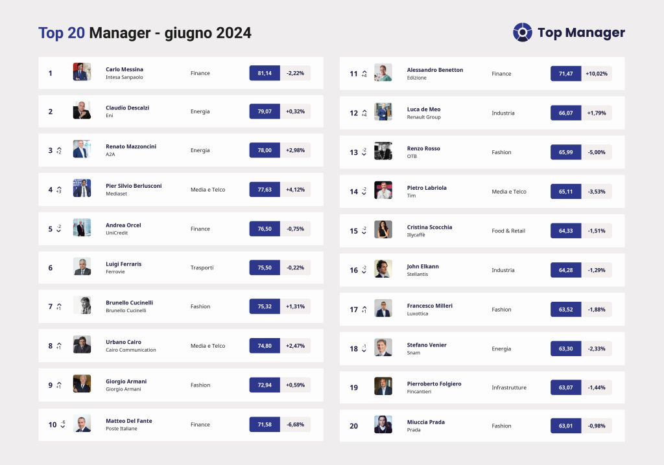
Task: Open Renzo Rosso's profile photo
Action: [x=383, y=151]
